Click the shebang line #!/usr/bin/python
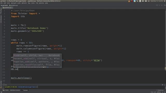The height and width of the screenshot is (93, 166). click(x=23, y=11)
